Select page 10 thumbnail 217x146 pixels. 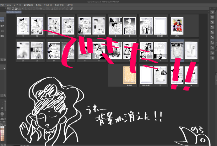click(37, 26)
